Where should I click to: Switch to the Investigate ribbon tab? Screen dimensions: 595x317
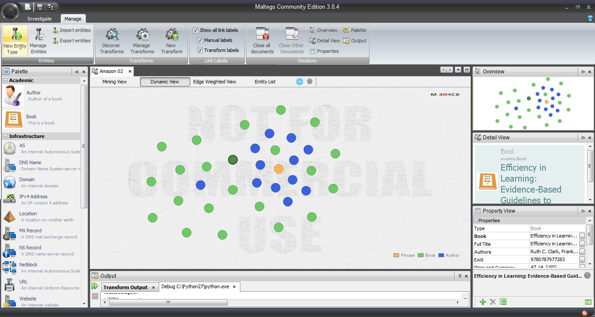[x=40, y=19]
